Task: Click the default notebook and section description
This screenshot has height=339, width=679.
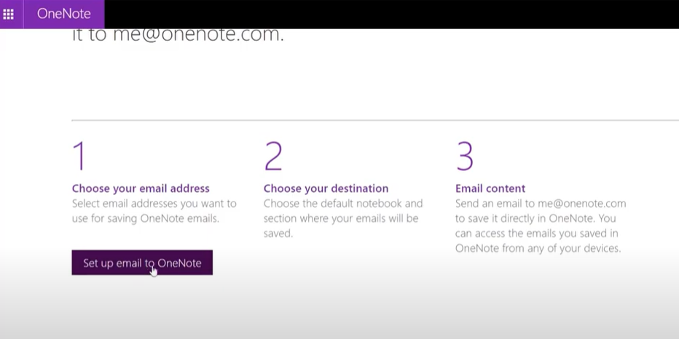Action: [x=343, y=218]
